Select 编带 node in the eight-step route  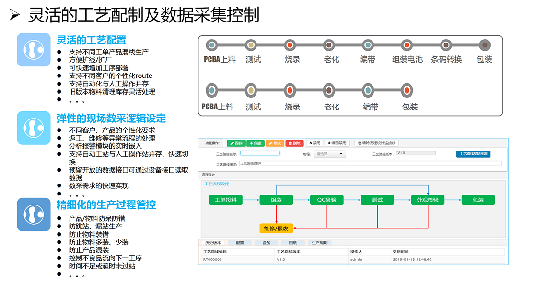(x=368, y=45)
